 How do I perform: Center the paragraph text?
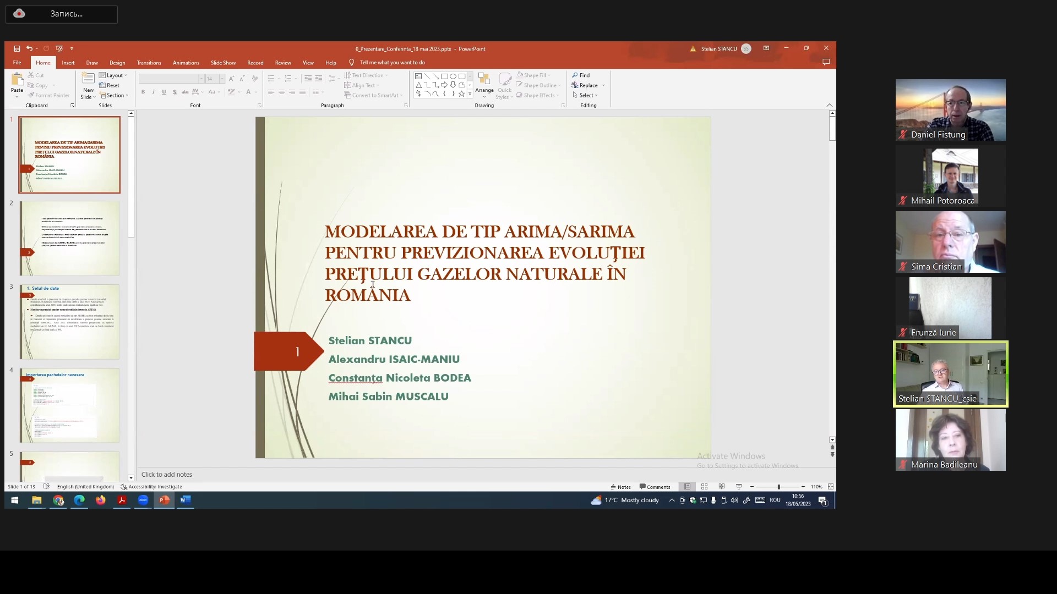[281, 92]
